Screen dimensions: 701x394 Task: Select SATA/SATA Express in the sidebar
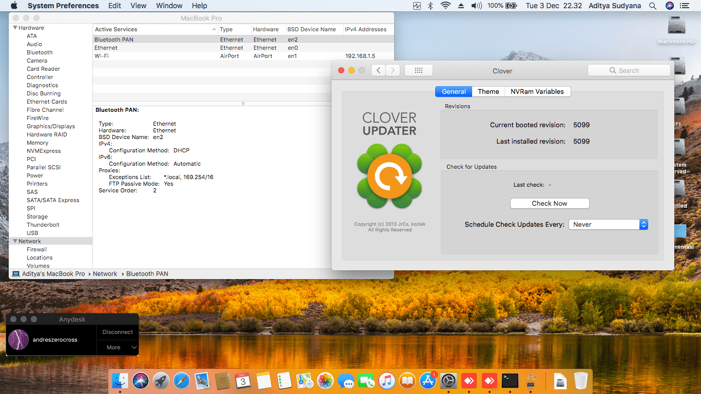pos(53,200)
